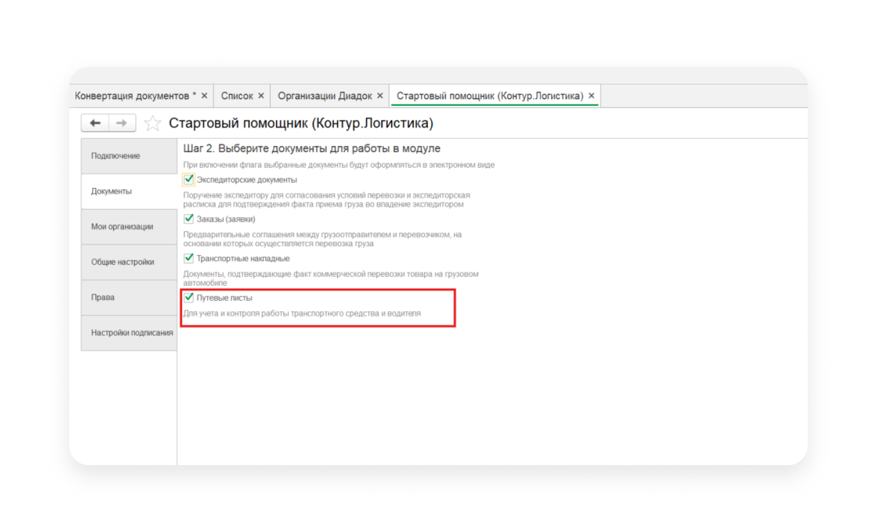Close the Конвертация документов tab
This screenshot has width=877, height=532.
pyautogui.click(x=204, y=96)
